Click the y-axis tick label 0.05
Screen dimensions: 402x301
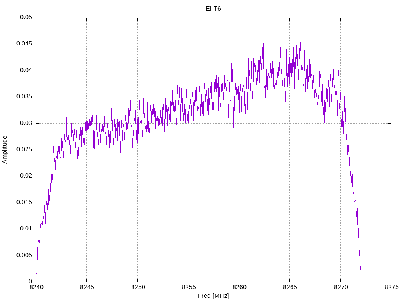click(26, 17)
